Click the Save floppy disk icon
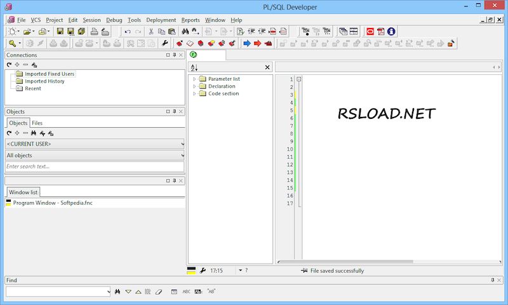The image size is (508, 305). [x=60, y=31]
